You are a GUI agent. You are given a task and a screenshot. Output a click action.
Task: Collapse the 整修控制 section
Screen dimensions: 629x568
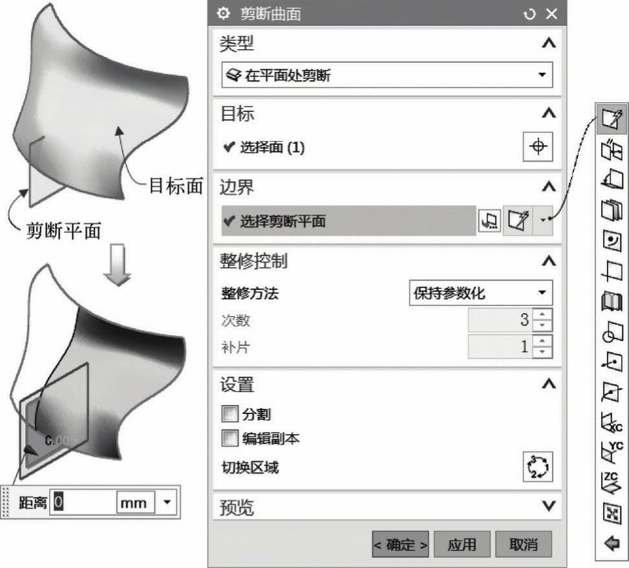click(x=548, y=261)
